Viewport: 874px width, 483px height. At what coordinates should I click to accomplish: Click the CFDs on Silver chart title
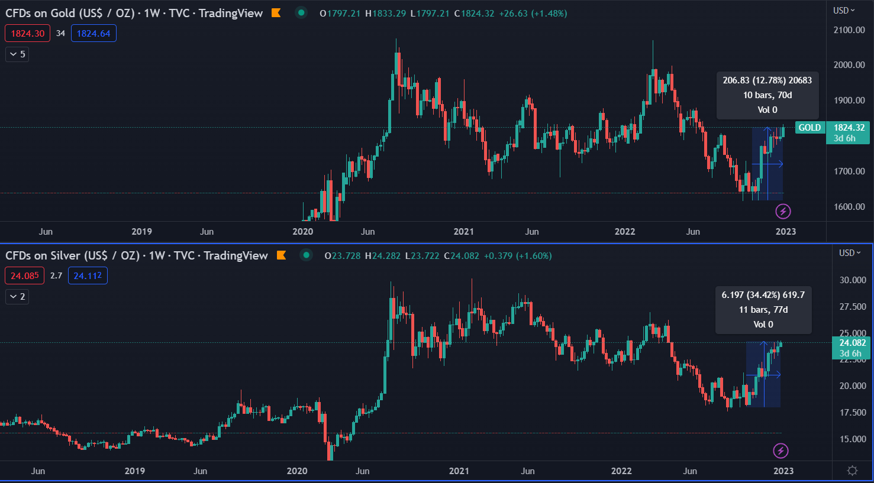pos(137,255)
